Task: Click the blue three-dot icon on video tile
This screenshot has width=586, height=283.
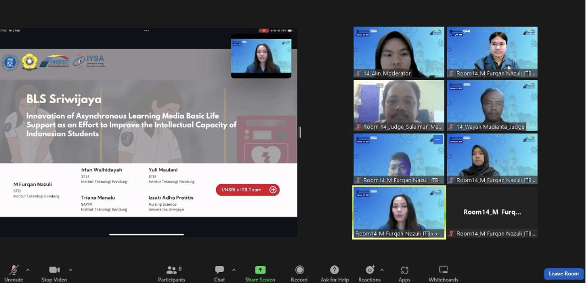Action: pos(438,140)
